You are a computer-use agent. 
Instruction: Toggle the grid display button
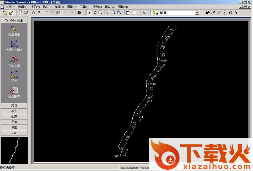134,13
